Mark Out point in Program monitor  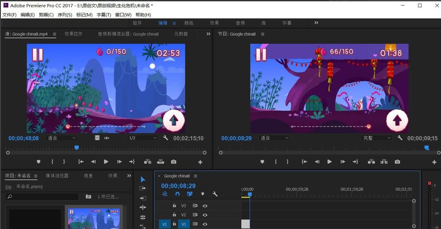[x=287, y=162]
